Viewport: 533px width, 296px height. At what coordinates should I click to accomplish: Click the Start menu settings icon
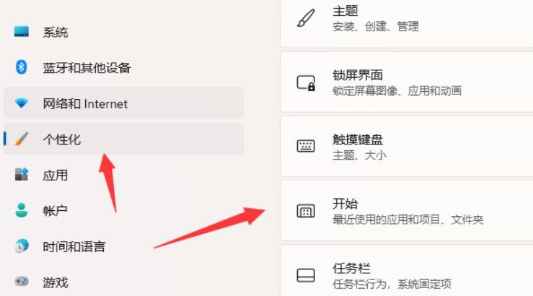[x=306, y=211]
